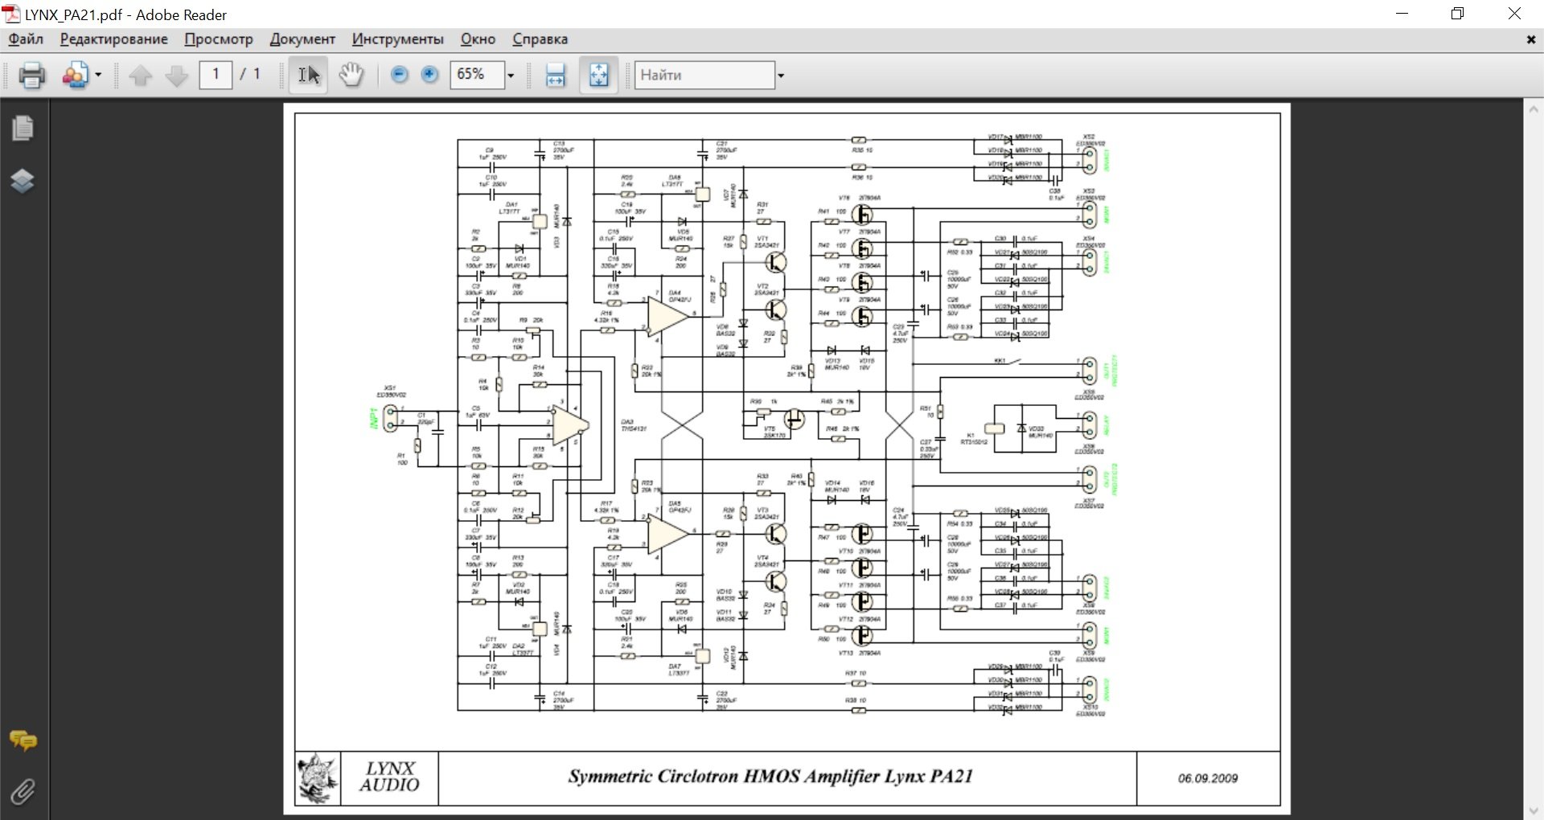Image resolution: width=1544 pixels, height=820 pixels.
Task: Open the Attachments paperclip panel
Action: tap(23, 792)
